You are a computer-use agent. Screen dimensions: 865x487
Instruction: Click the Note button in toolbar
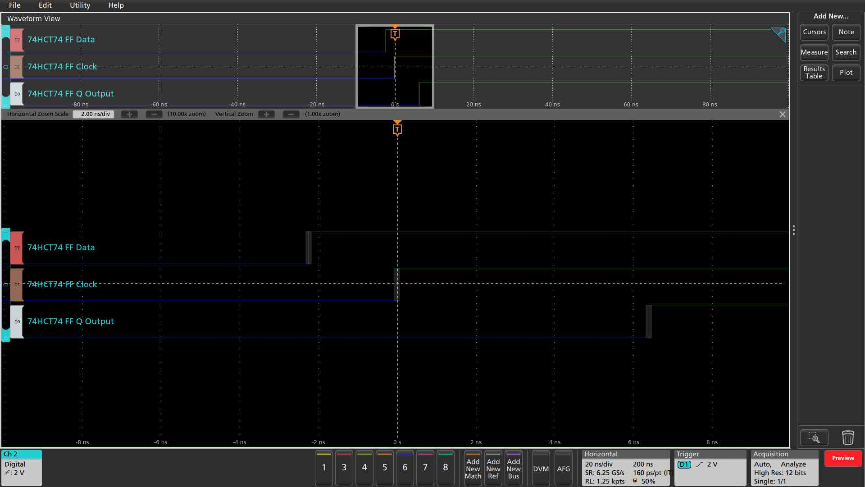coord(846,32)
